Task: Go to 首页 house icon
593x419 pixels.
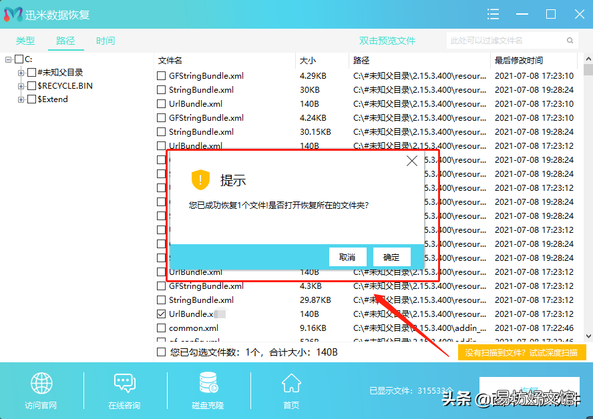Action: [291, 383]
